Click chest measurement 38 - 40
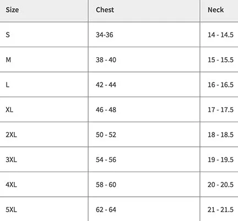Image resolution: width=238 pixels, height=221 pixels. point(106,60)
